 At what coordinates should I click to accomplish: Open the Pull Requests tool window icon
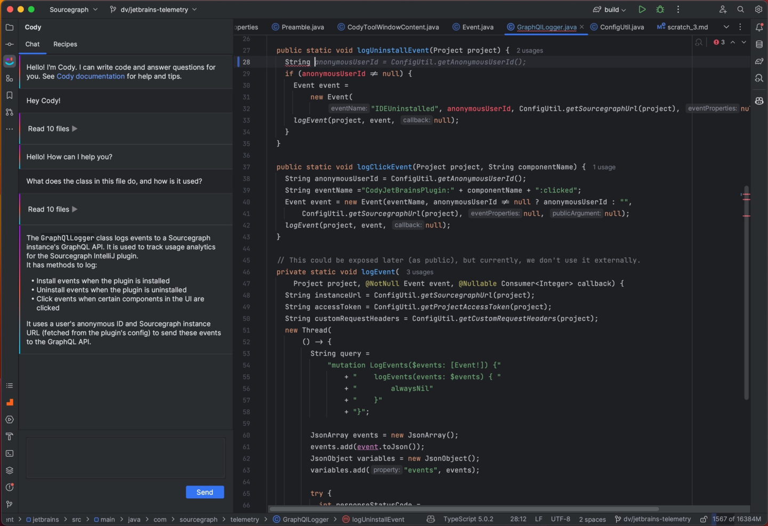click(9, 112)
